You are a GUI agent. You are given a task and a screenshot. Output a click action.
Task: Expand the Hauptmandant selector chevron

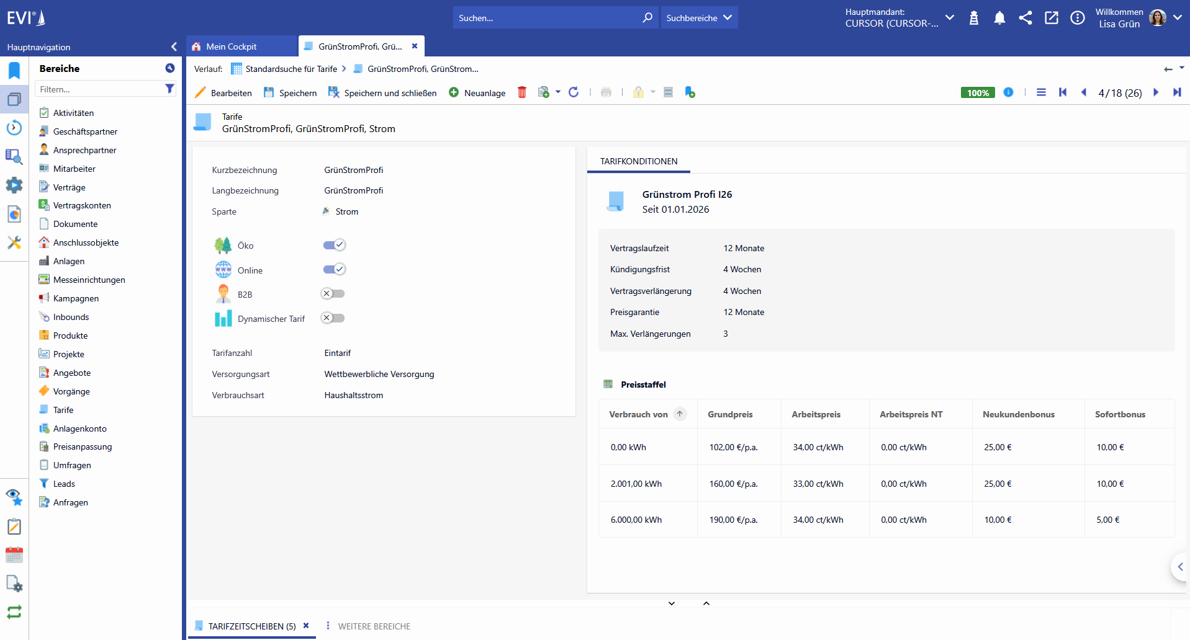pyautogui.click(x=950, y=18)
